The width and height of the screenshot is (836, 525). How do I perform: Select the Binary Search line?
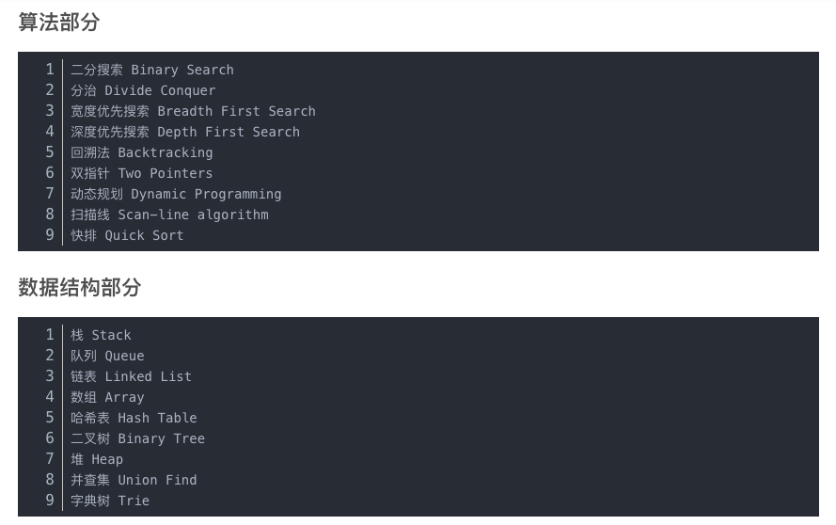pyautogui.click(x=152, y=70)
